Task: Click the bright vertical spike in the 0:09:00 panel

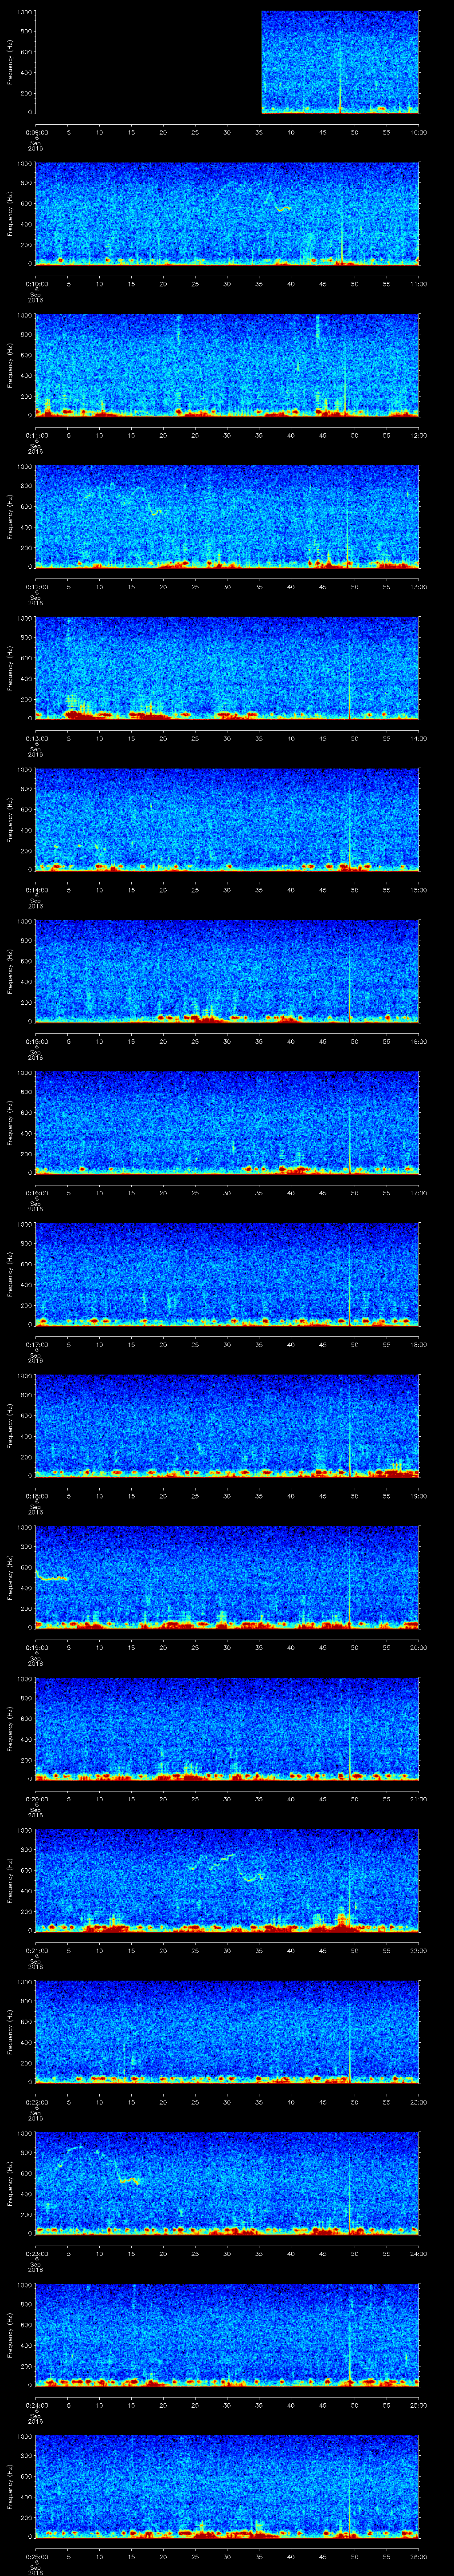Action: (x=340, y=80)
